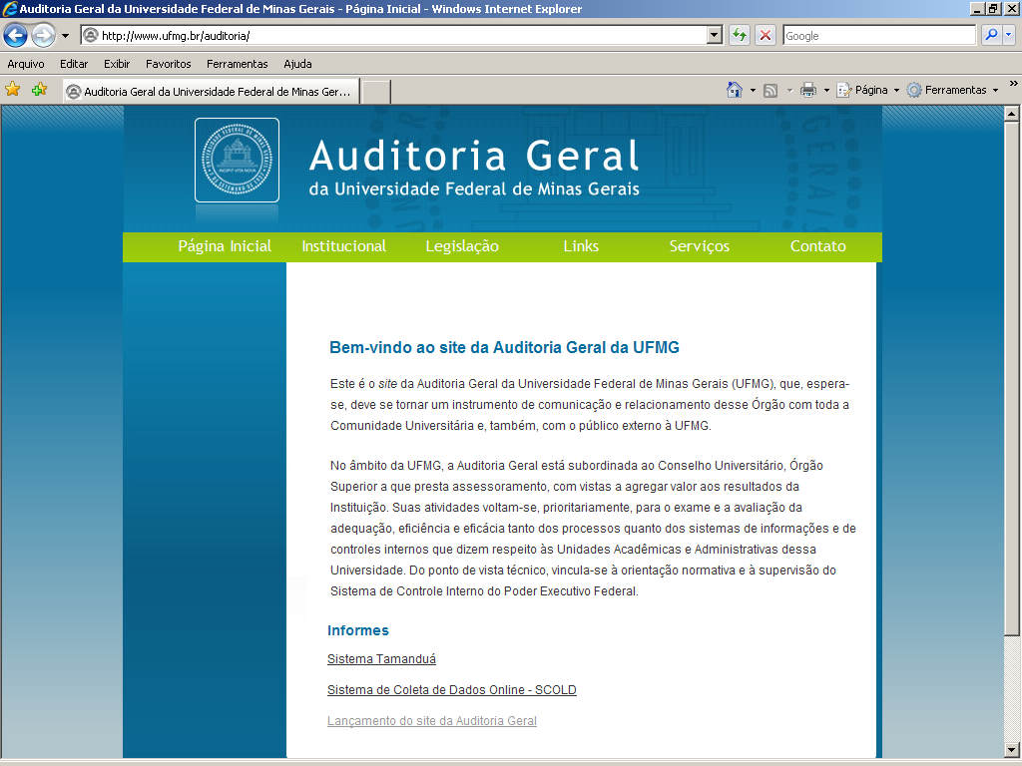Viewport: 1022px width, 766px height.
Task: Click the command bar overflow chevron
Action: tap(1013, 84)
